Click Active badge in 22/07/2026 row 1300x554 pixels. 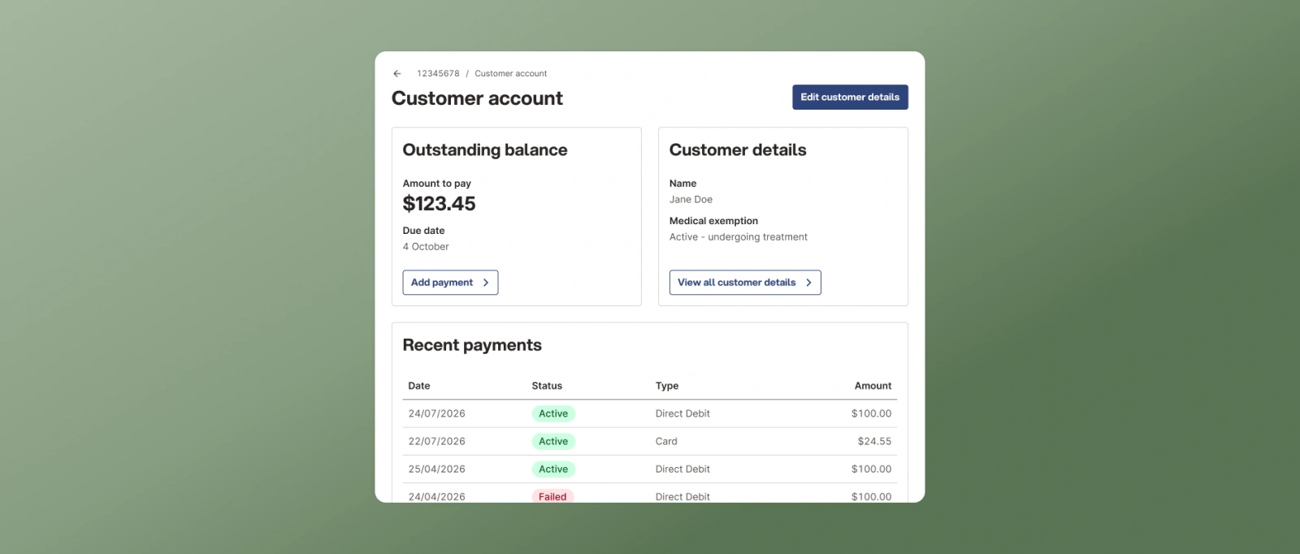[x=553, y=441]
